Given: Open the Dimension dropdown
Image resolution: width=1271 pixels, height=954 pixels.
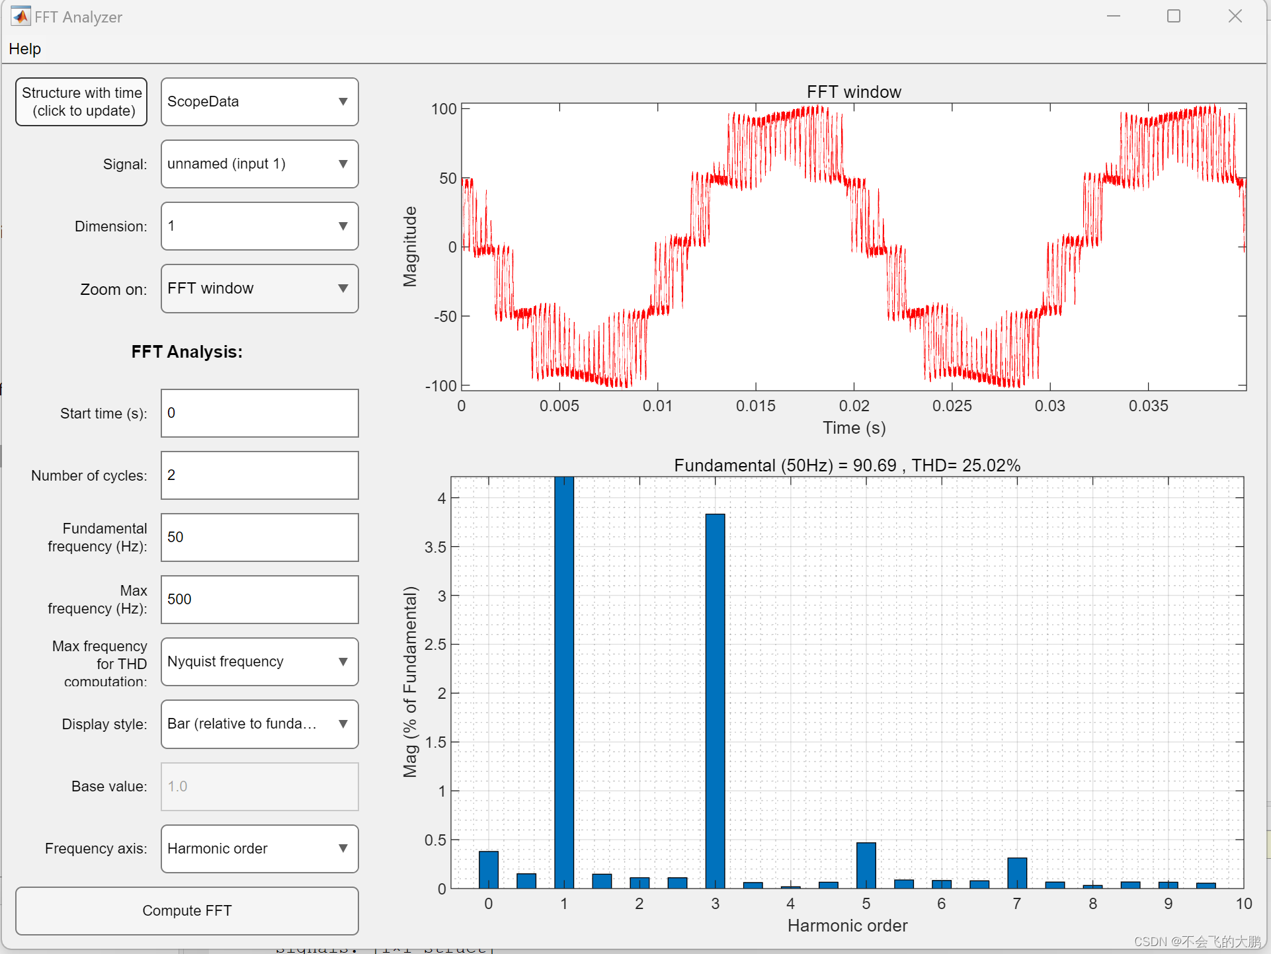Looking at the screenshot, I should [259, 226].
